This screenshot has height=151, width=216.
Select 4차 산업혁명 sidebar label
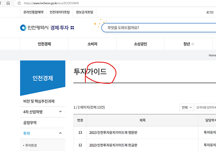33,112
